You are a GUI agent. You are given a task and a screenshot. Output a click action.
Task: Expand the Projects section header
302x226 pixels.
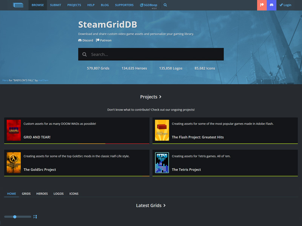tap(151, 97)
